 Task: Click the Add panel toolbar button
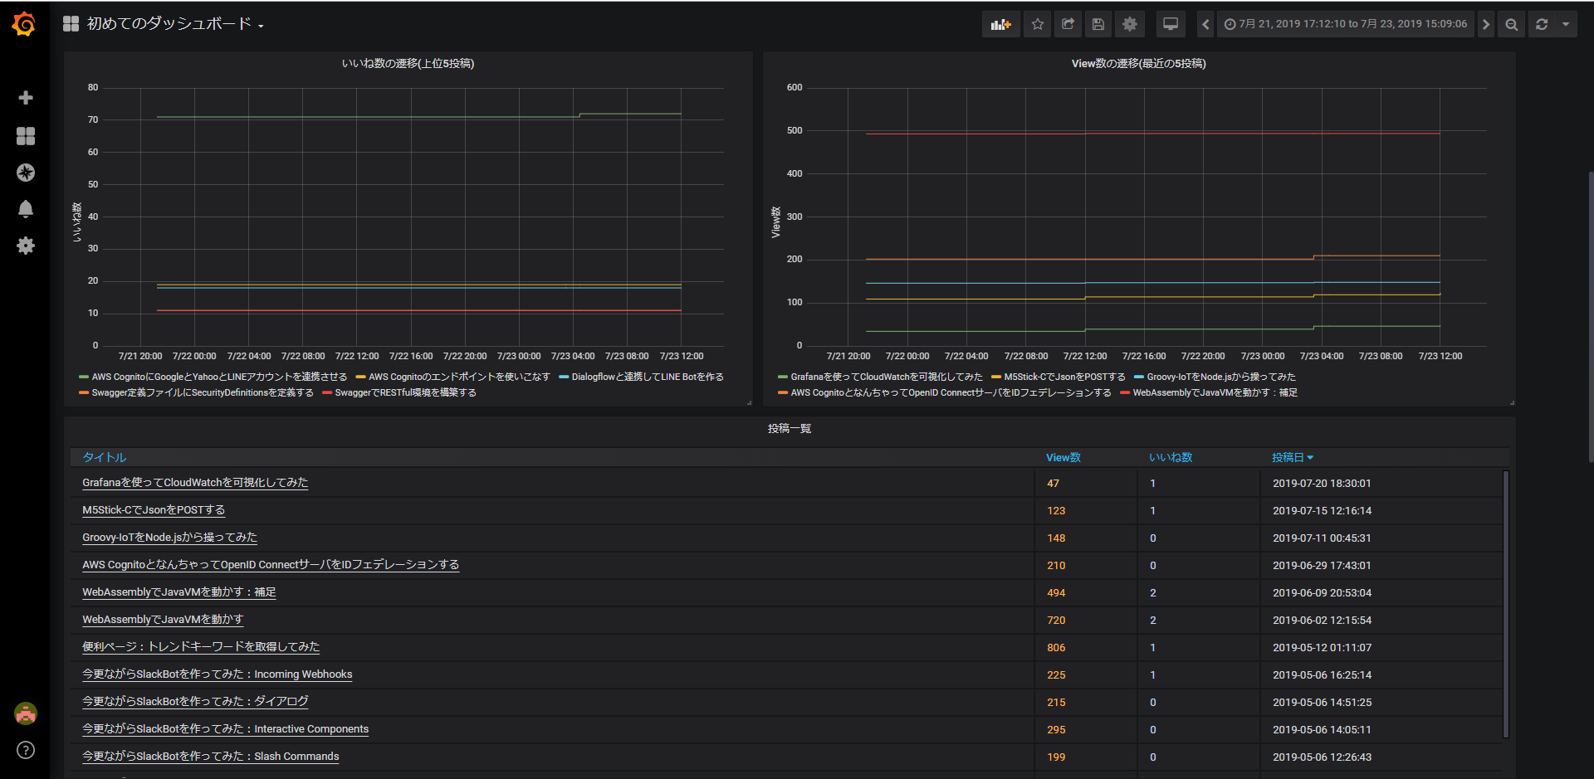point(1000,24)
